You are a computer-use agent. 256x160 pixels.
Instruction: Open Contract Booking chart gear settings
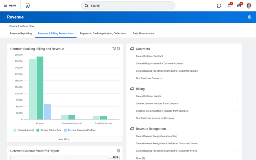(x=119, y=49)
